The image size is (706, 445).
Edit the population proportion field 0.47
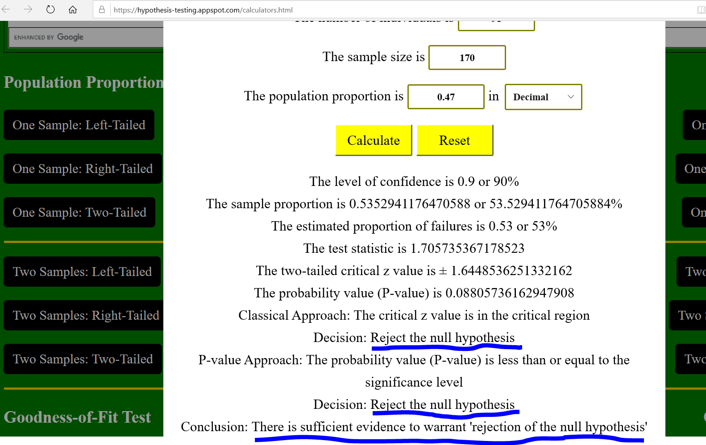click(x=446, y=97)
